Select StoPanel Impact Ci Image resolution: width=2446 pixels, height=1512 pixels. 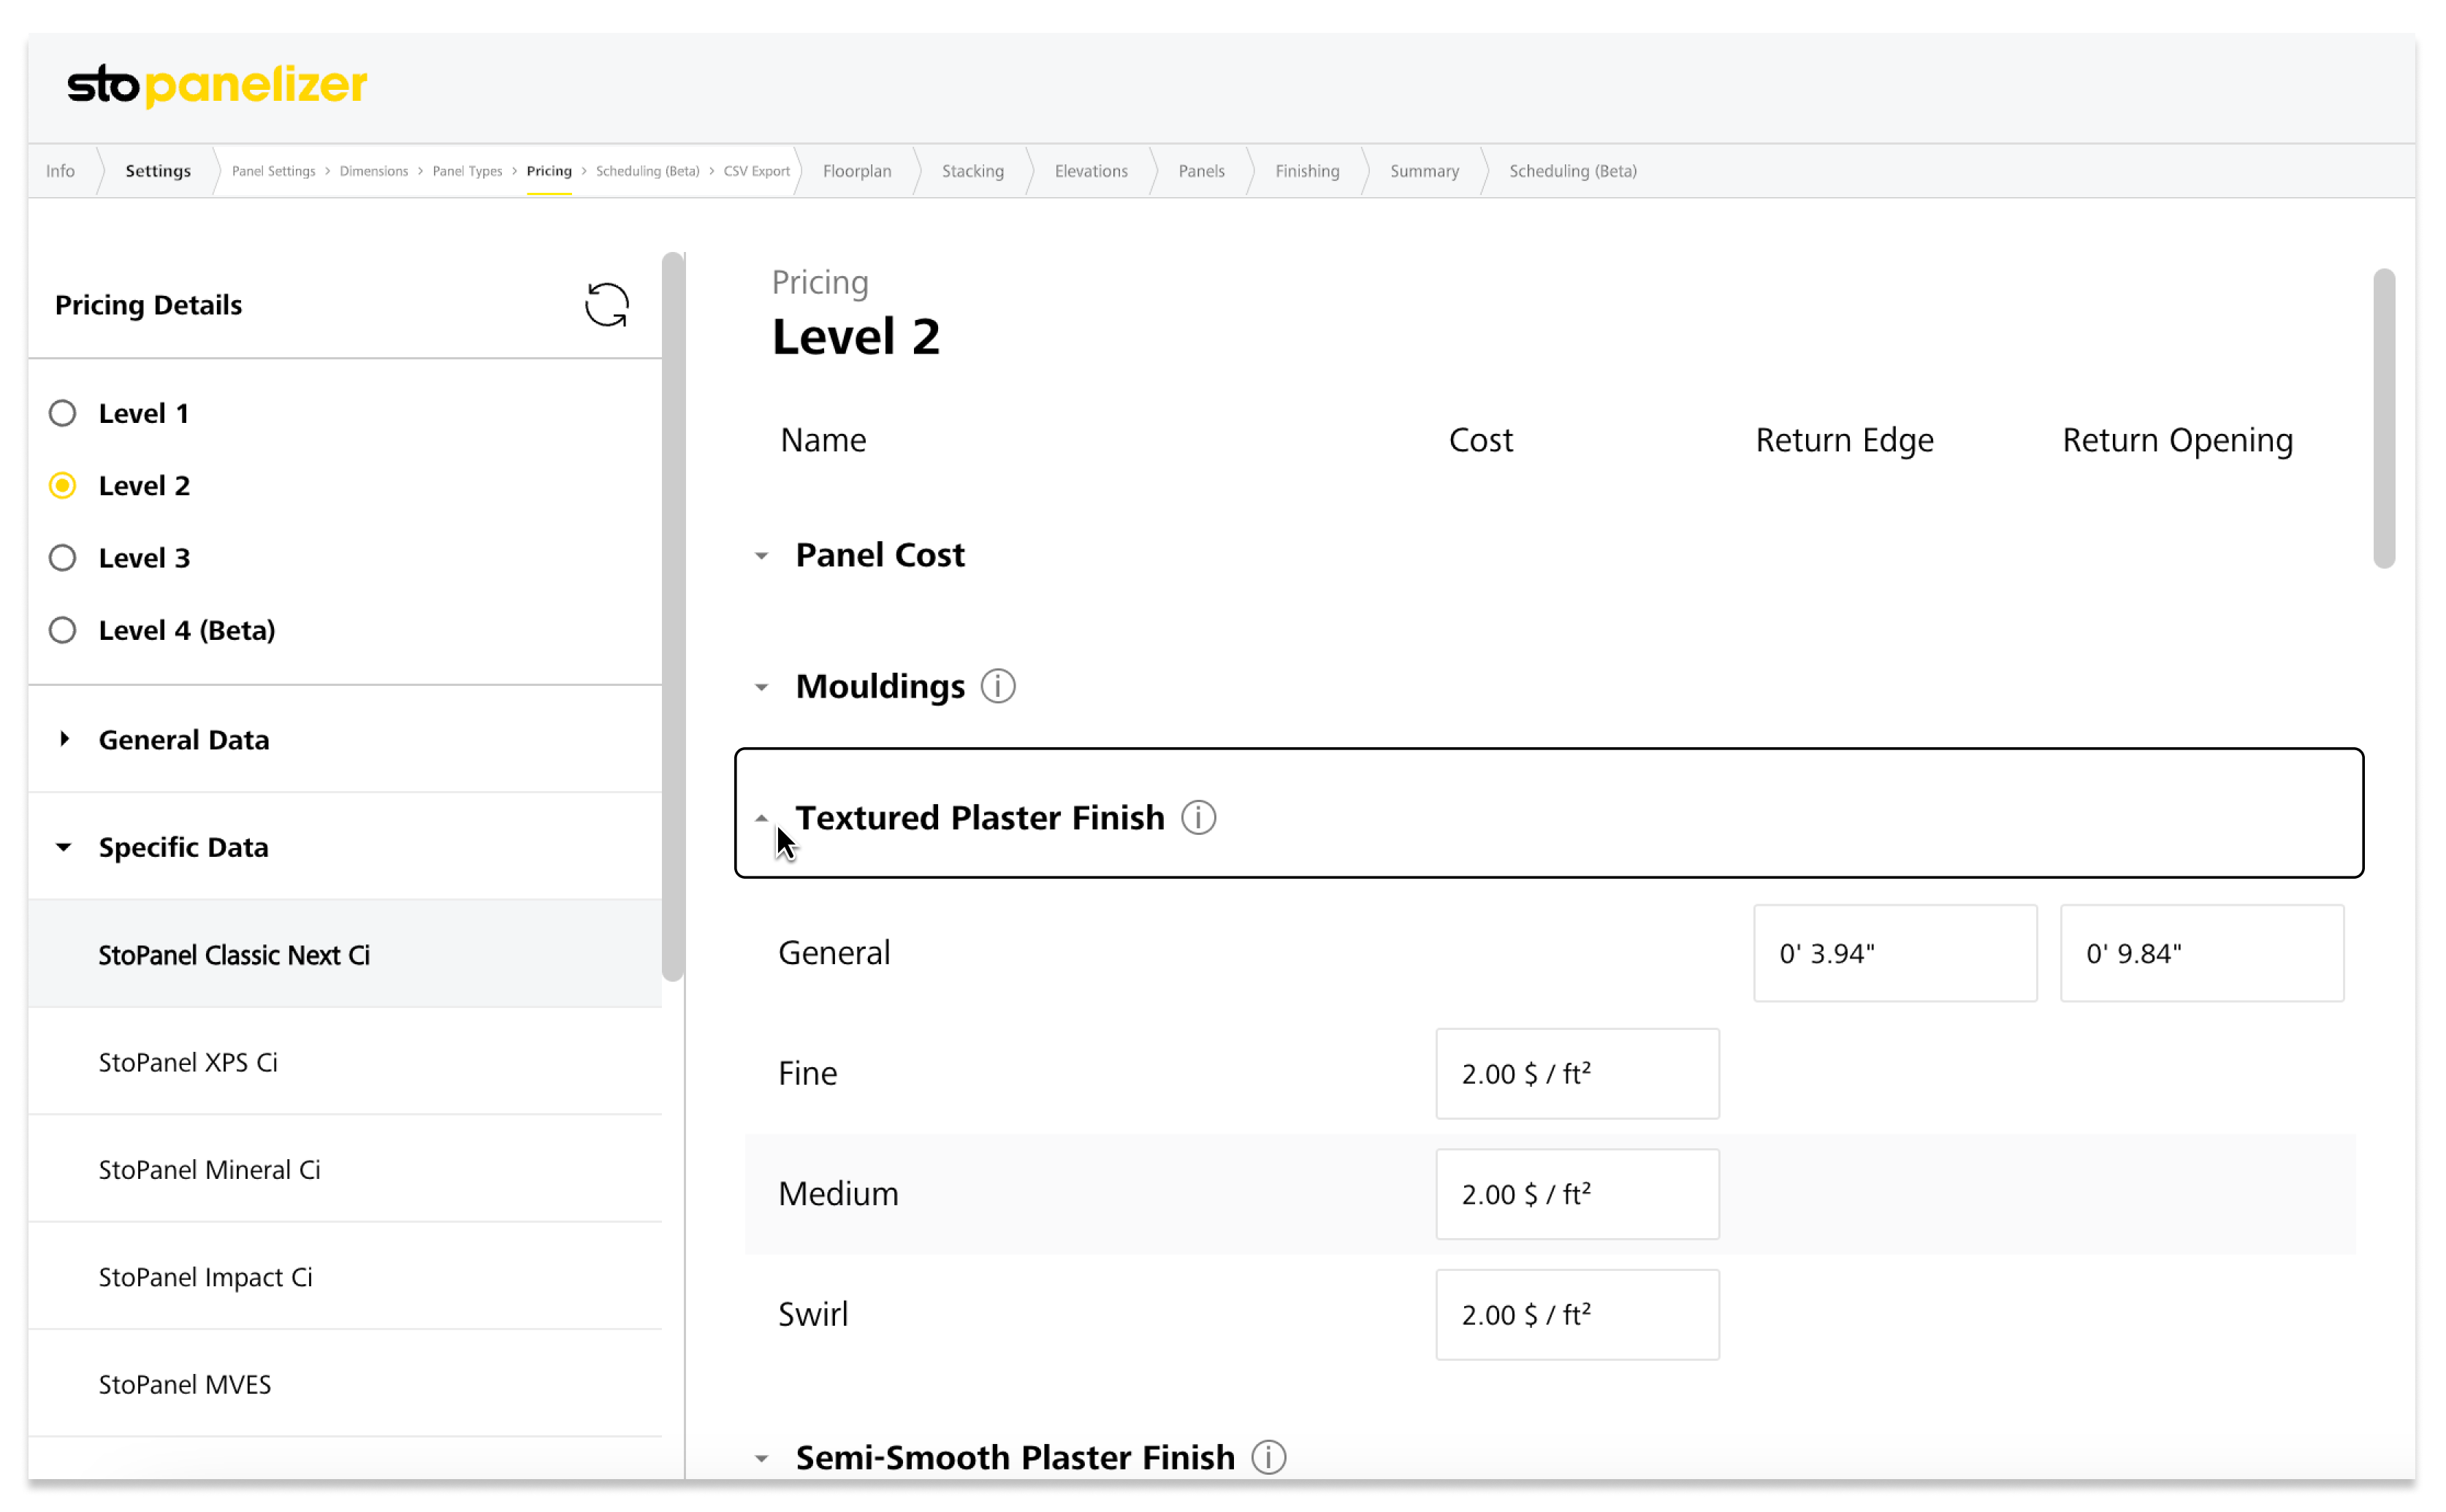pyautogui.click(x=345, y=1276)
